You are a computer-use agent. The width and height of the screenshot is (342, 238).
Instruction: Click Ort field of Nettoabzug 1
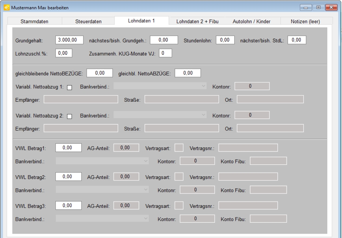click(270, 99)
